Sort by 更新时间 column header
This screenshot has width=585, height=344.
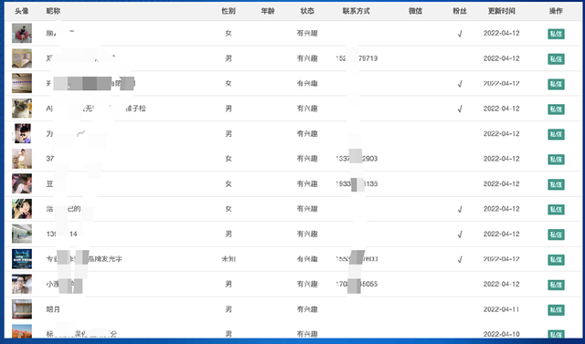[x=502, y=11]
